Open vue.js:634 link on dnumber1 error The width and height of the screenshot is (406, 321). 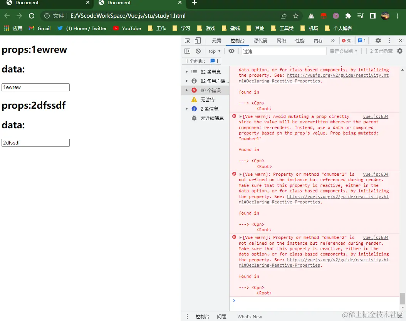coord(376,174)
